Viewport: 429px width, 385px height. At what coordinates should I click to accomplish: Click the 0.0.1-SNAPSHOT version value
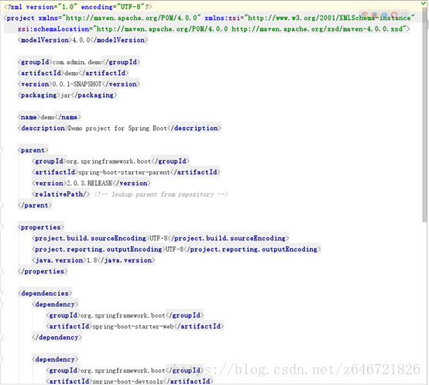click(x=77, y=84)
